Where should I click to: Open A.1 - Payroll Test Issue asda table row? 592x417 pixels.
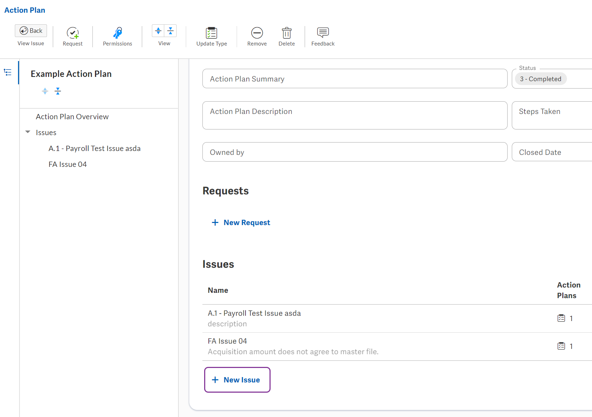[x=397, y=319]
